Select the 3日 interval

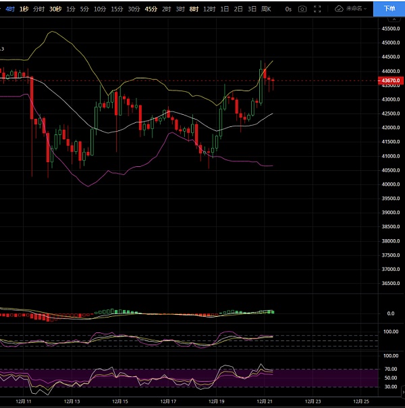(x=252, y=9)
